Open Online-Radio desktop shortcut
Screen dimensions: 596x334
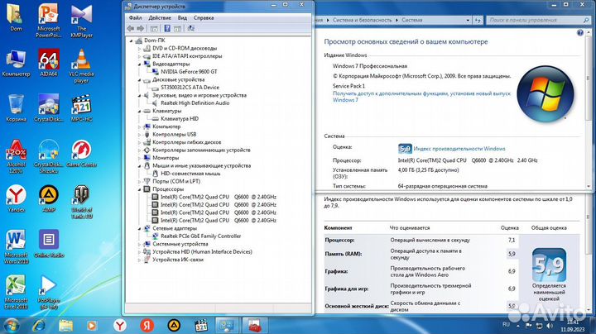49,244
